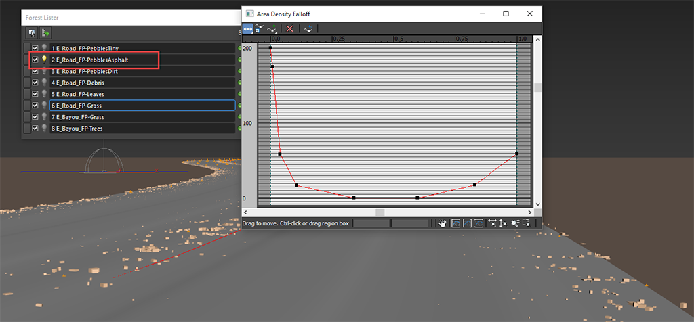694x322 pixels.
Task: Toggle checkbox for 4 E_Road_FP-Debris
Action: click(x=35, y=83)
